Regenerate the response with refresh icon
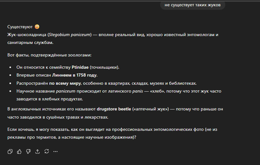Viewport: 260px width, 165px height. [x=47, y=152]
